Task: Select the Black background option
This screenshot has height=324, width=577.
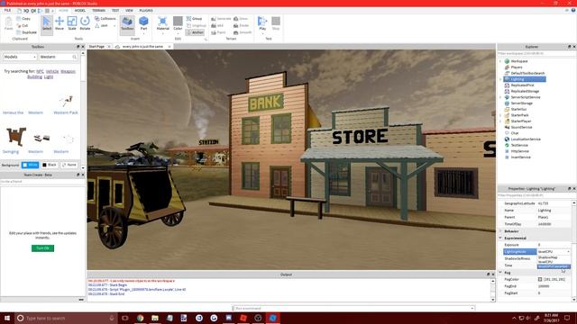Action: pos(50,165)
